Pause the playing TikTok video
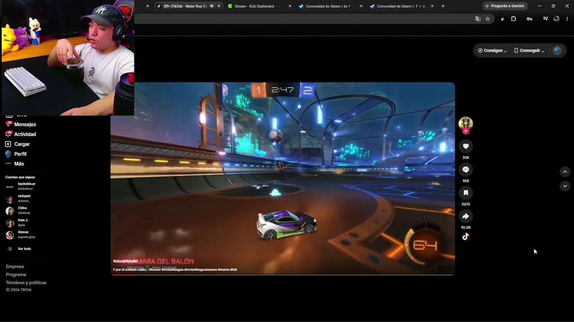Screen dimensions: 574x322 pos(283,178)
